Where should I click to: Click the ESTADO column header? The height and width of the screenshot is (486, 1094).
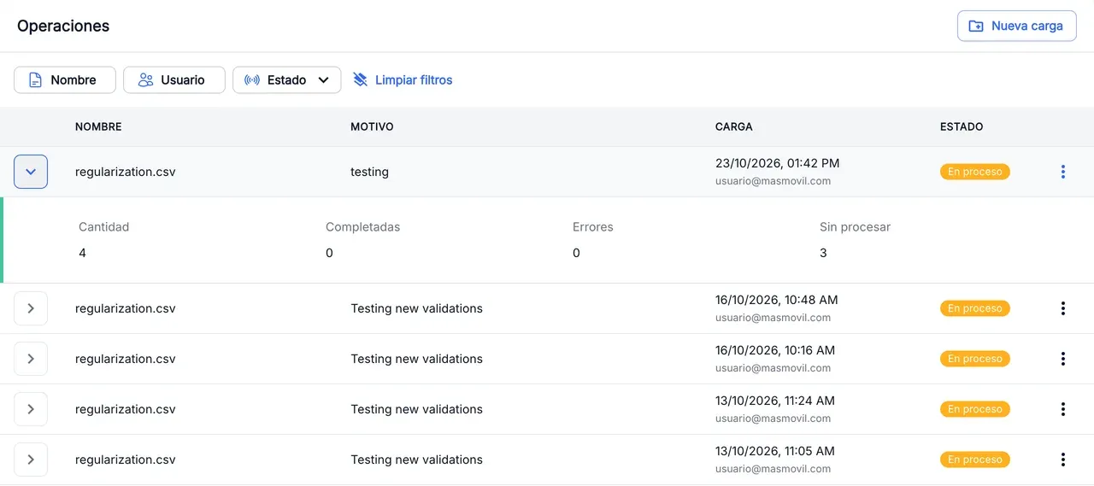[962, 126]
